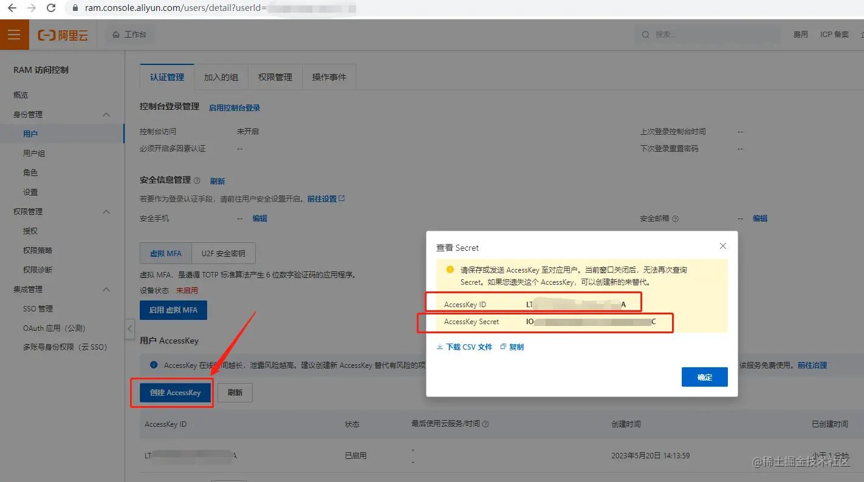Click the warning icon in the Secret dialog
The height and width of the screenshot is (482, 864).
click(x=450, y=270)
